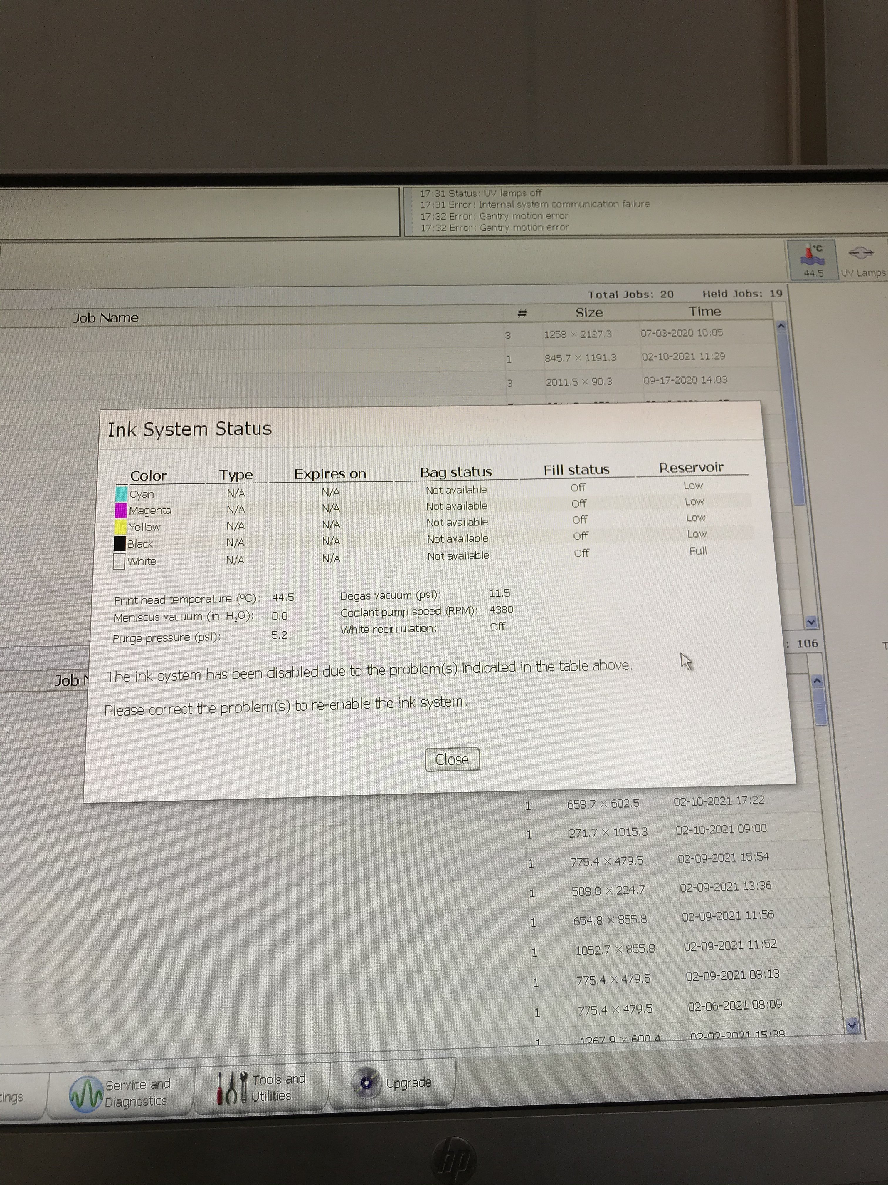Click White reservoir Full value
The image size is (888, 1185).
click(x=698, y=551)
